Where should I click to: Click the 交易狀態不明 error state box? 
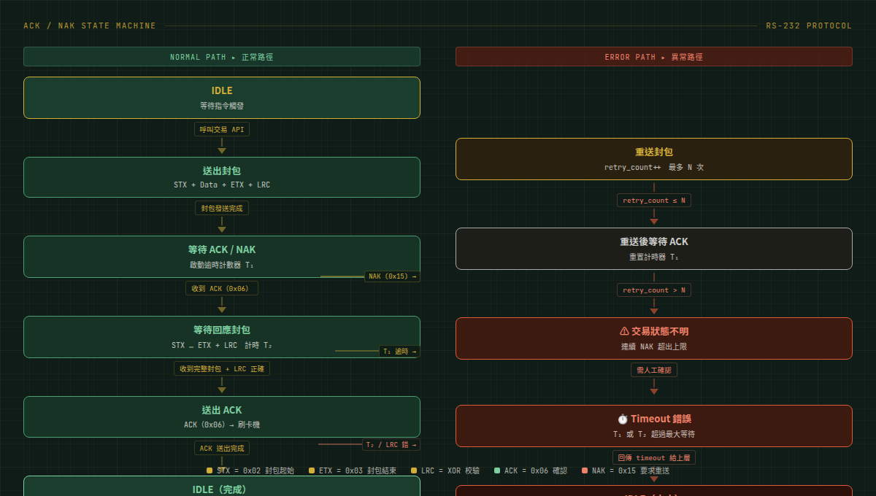pyautogui.click(x=654, y=338)
